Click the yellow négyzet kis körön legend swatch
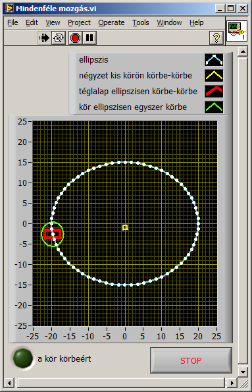The image size is (252, 392). (x=214, y=76)
